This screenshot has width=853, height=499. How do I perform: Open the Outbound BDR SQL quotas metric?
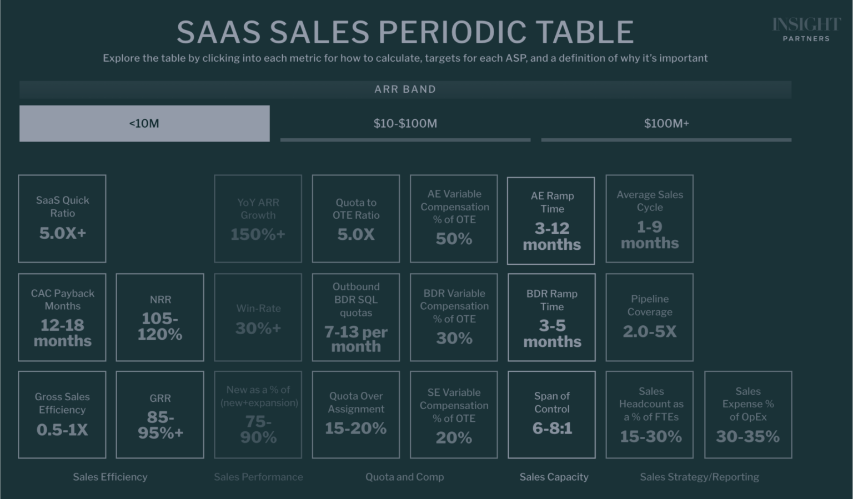355,317
